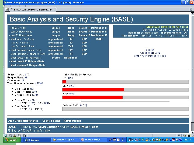Open Administration menu

point(72,121)
